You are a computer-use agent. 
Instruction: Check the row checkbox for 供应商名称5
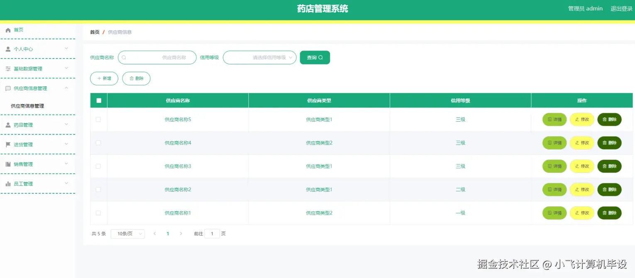[x=98, y=119]
